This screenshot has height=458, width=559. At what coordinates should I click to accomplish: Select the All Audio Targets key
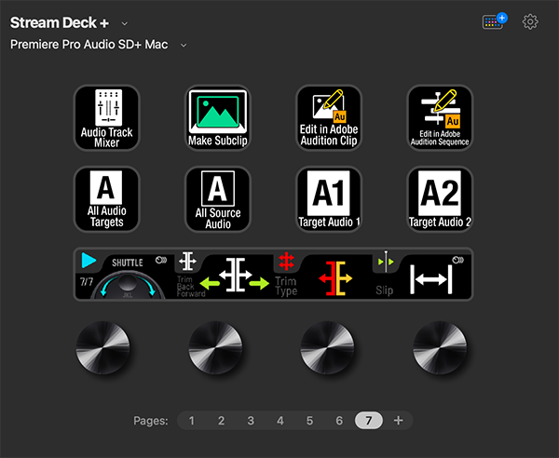(106, 199)
